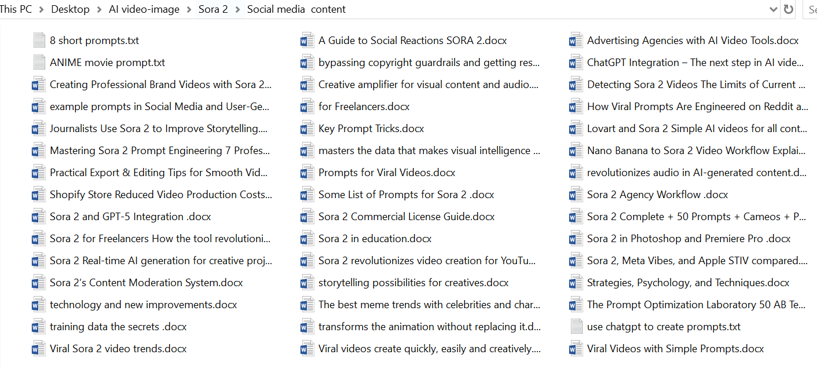
Task: Click Word icon of Sora 2 Agency Workflow
Action: pos(576,195)
